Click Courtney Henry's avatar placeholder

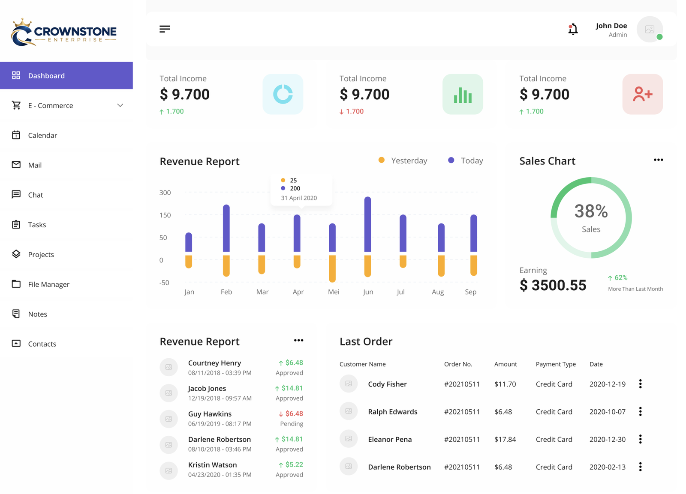tap(169, 367)
